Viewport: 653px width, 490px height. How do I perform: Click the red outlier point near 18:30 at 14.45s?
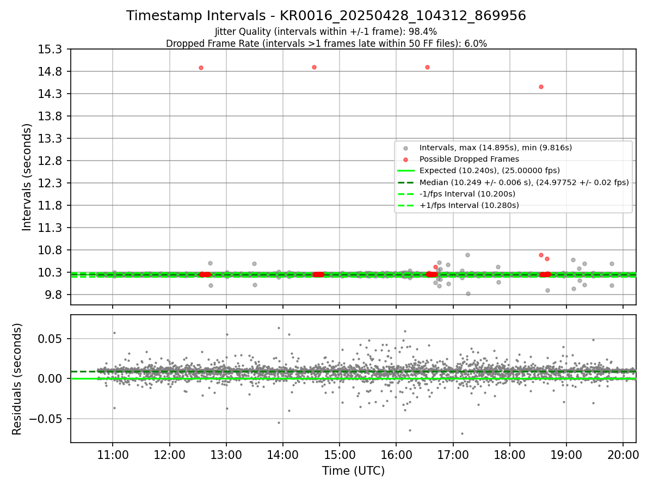pos(541,87)
